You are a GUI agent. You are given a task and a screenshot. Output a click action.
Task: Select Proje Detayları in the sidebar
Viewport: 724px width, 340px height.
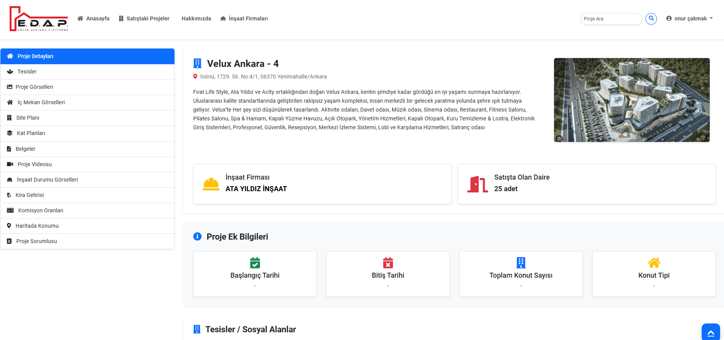pyautogui.click(x=87, y=56)
